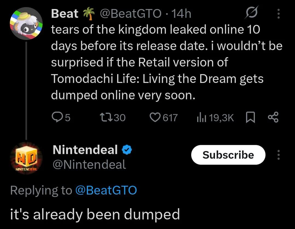Open the reply text "it's already been dumped"

[95, 214]
